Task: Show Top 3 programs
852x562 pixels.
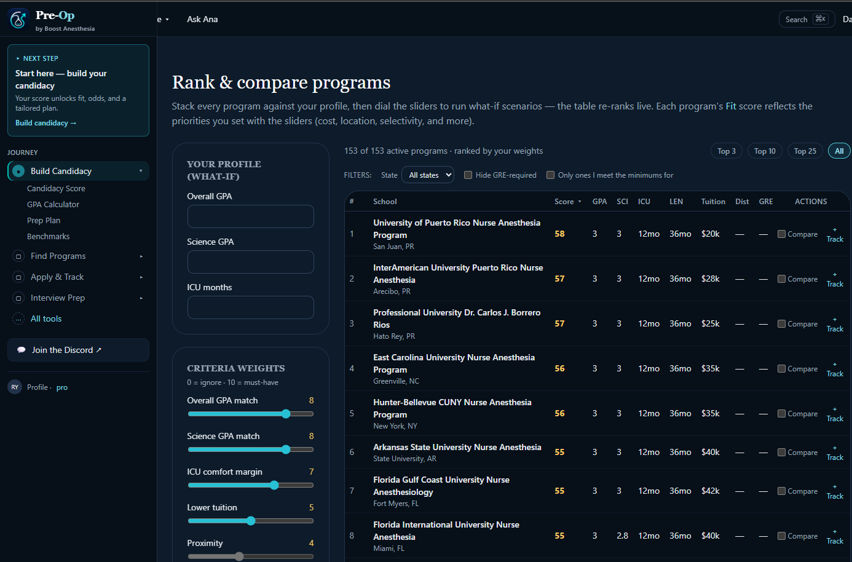Action: coord(727,151)
